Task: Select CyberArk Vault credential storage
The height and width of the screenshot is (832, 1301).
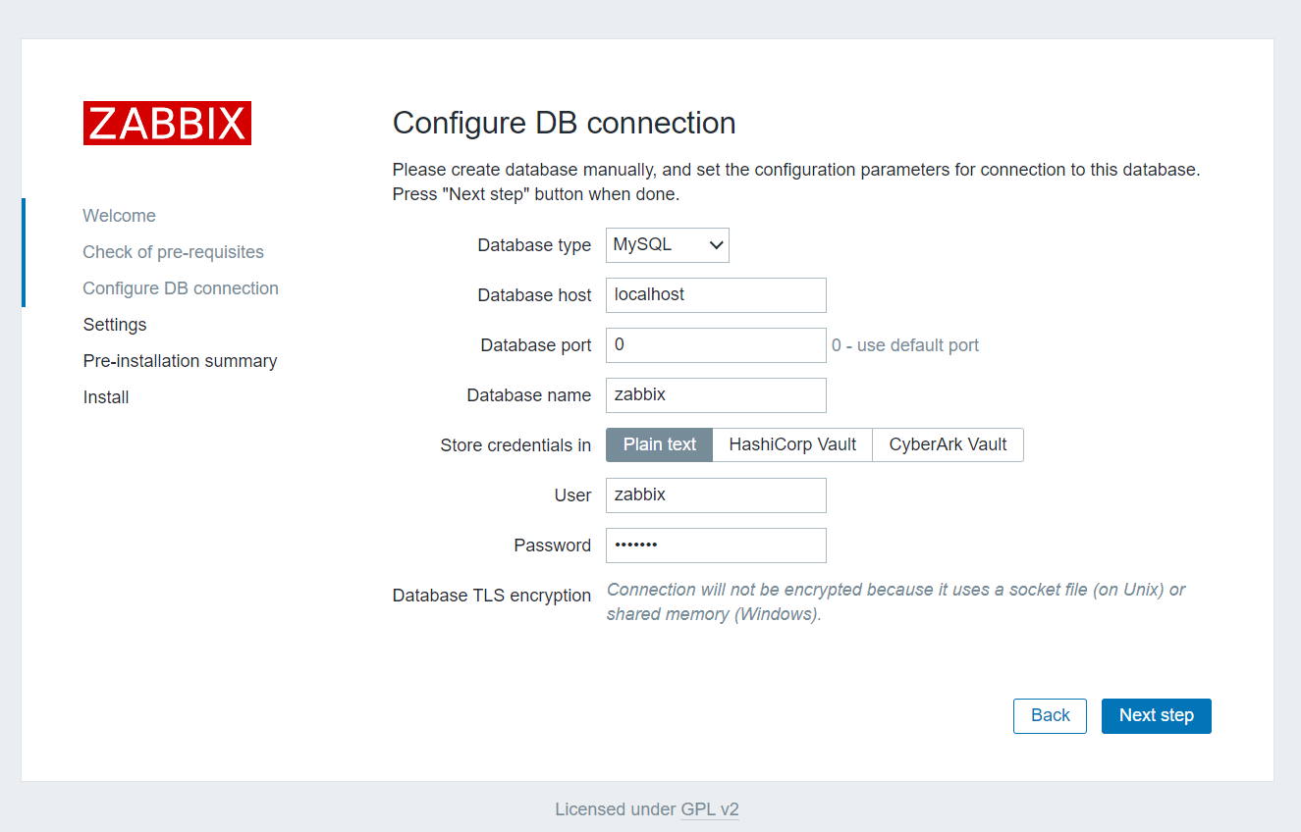Action: point(948,444)
